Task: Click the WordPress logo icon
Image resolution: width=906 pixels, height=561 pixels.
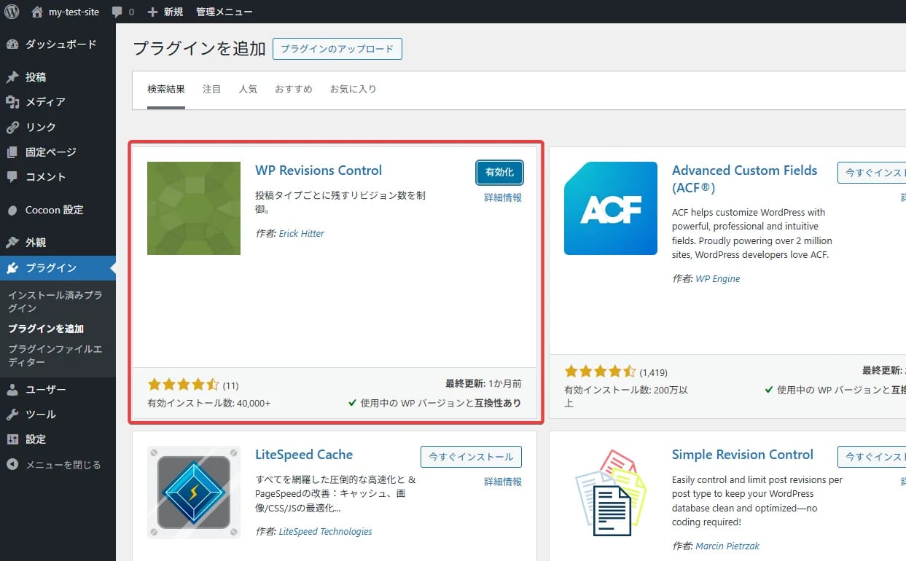Action: (12, 12)
